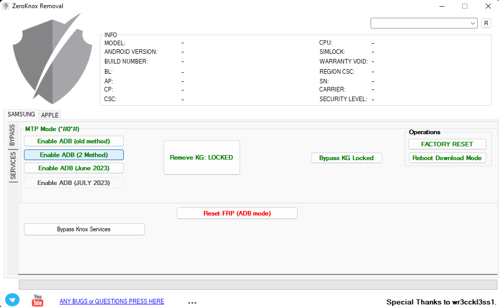Click Enable ADB (2 Method)
499x307 pixels.
point(74,155)
